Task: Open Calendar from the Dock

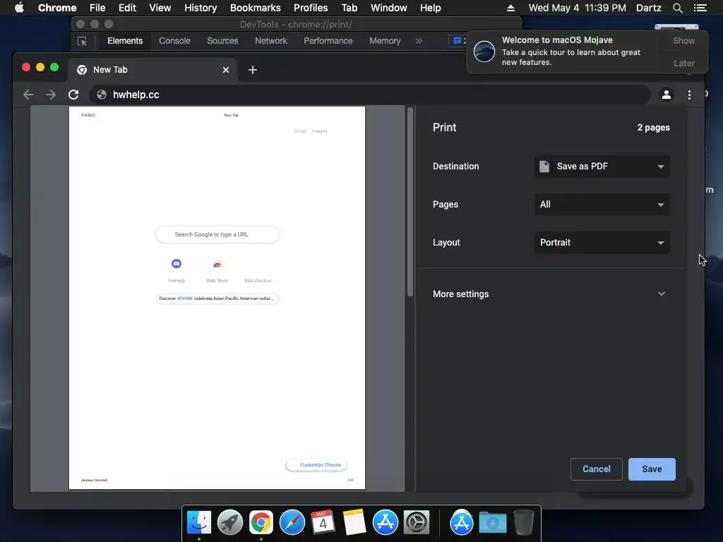Action: pyautogui.click(x=323, y=522)
